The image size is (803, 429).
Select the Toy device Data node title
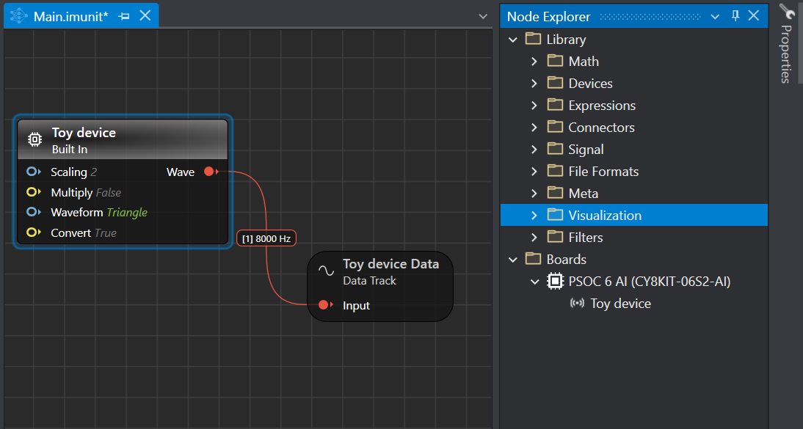(390, 264)
